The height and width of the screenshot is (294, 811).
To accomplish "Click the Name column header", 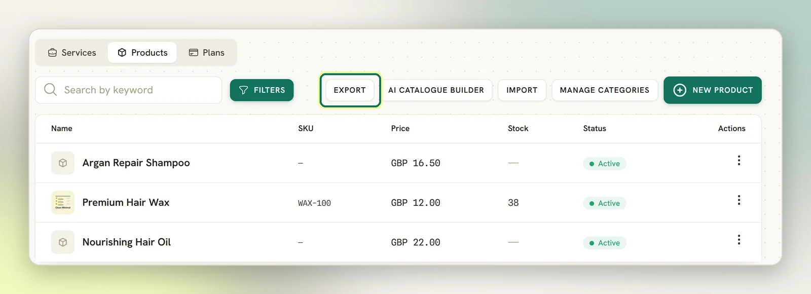I will 62,129.
